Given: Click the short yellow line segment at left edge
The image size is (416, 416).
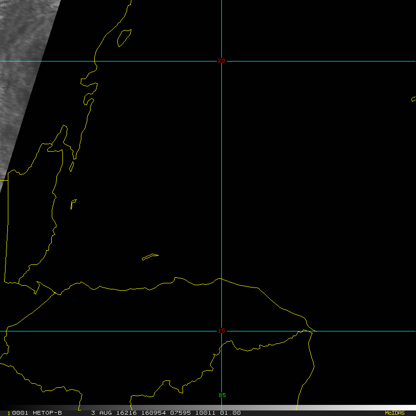Looking at the screenshot, I should (x=4, y=180).
